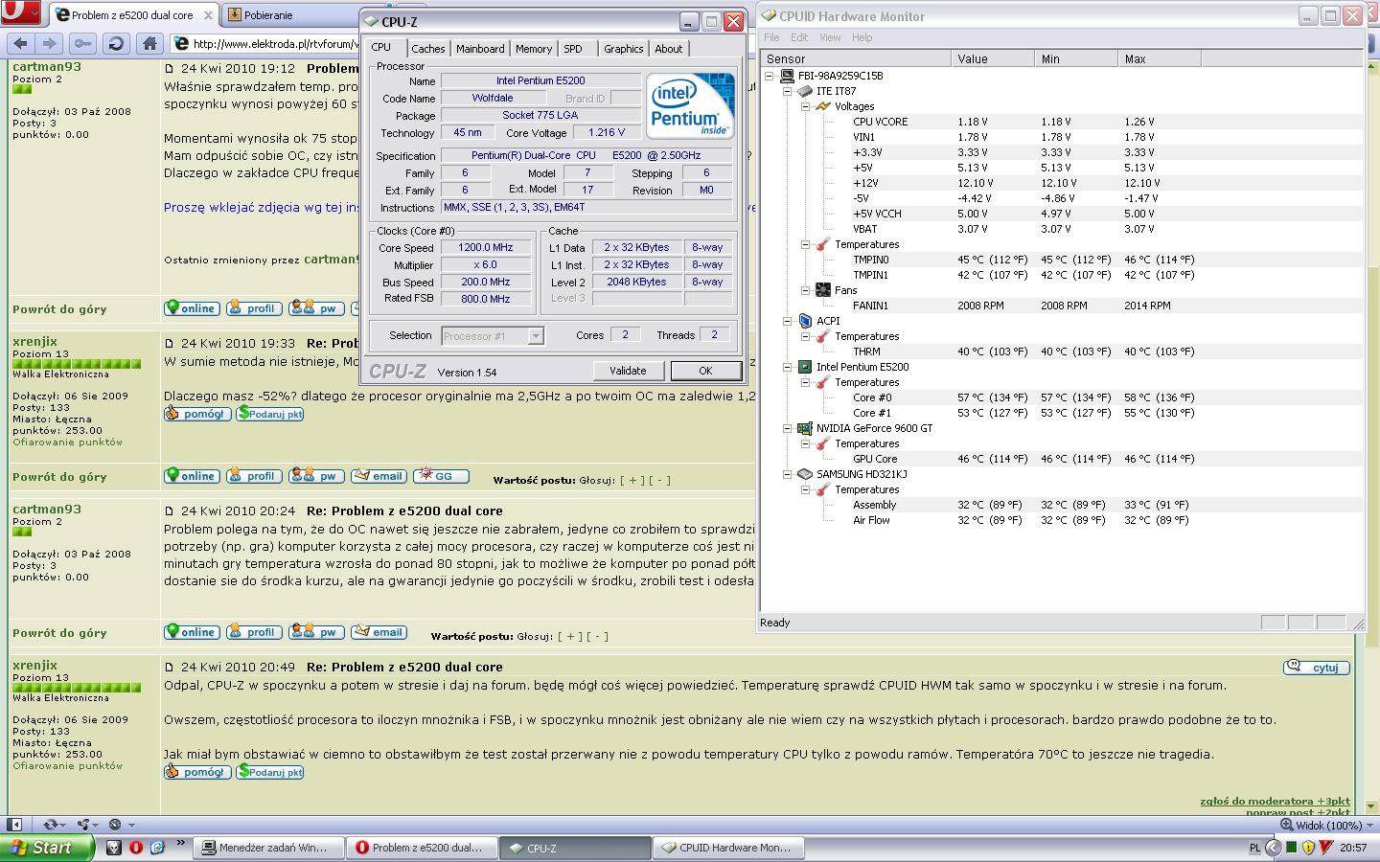Open the 'zgłoś do moderatora +3pkt' link

[x=1275, y=801]
